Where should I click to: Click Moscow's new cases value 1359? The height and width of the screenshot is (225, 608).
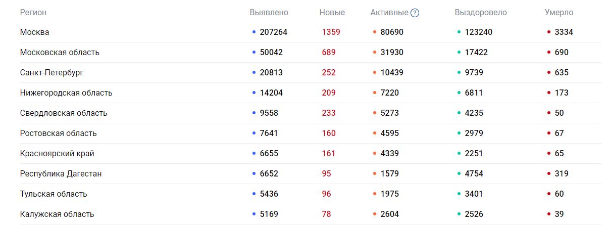coord(331,32)
